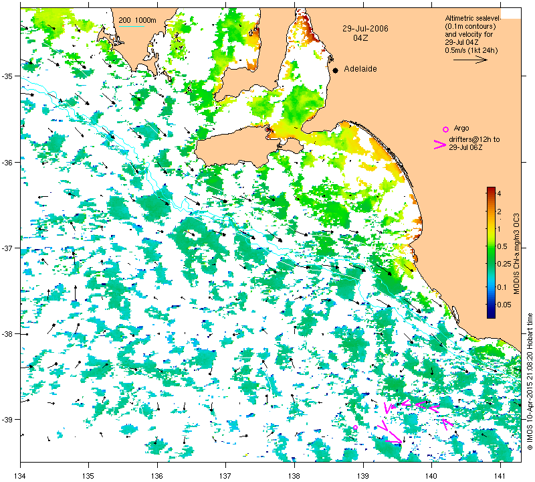535x482 pixels.
Task: Click the "04Z" time label under date
Action: click(x=360, y=38)
